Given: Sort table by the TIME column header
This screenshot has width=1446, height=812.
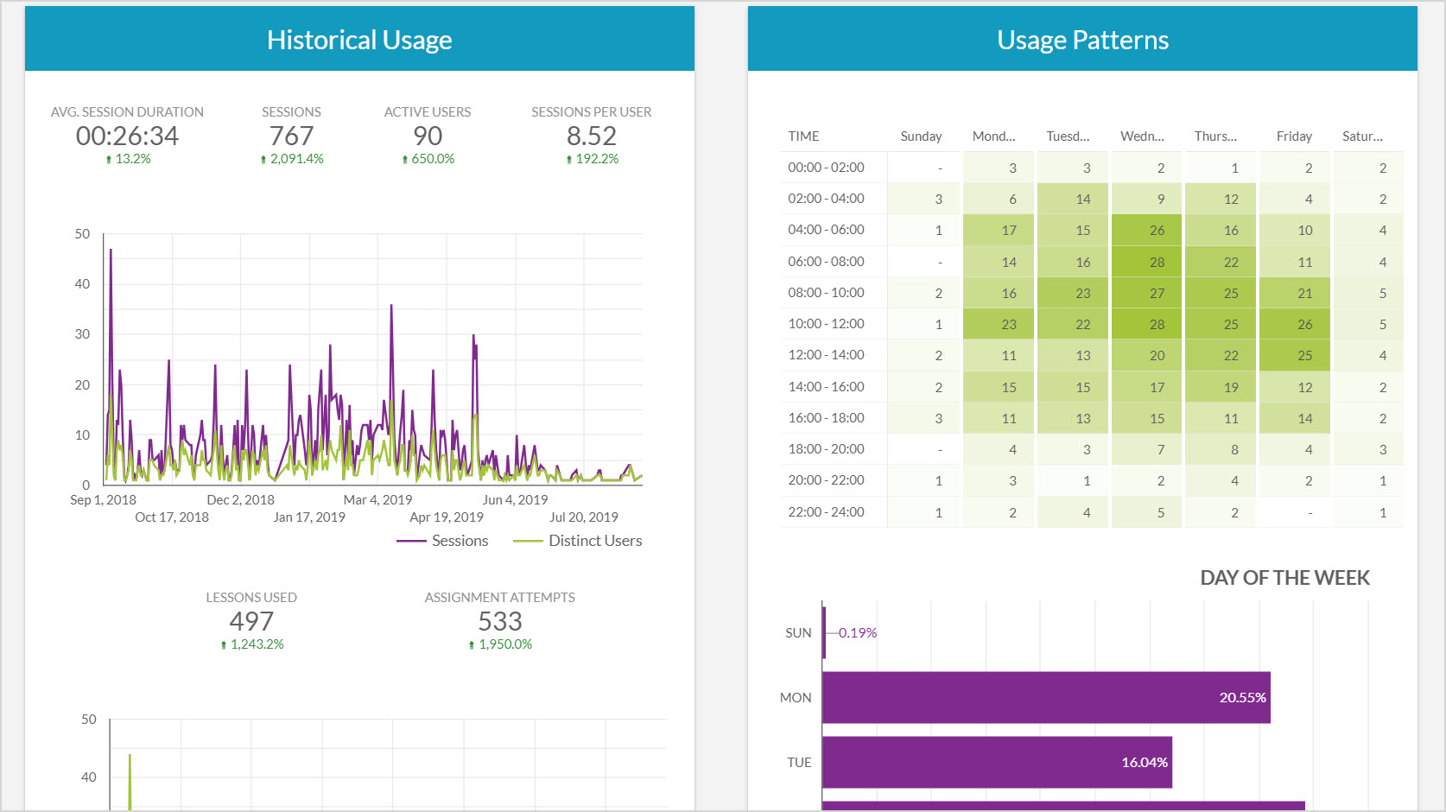Looking at the screenshot, I should tap(803, 136).
